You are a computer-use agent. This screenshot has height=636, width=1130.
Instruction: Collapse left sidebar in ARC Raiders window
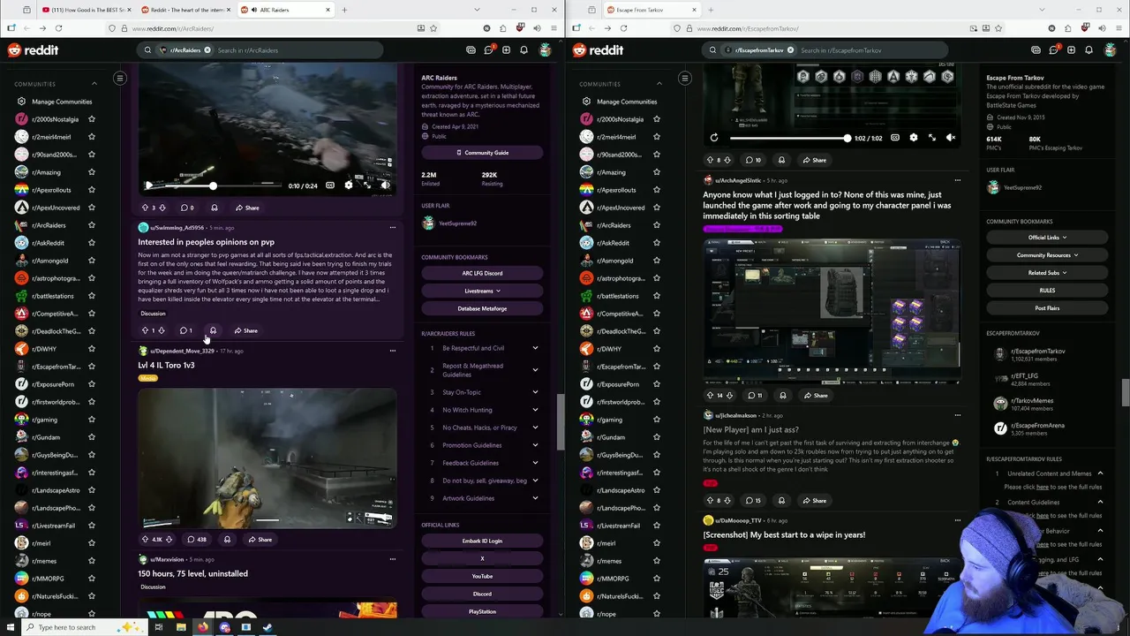tap(120, 79)
